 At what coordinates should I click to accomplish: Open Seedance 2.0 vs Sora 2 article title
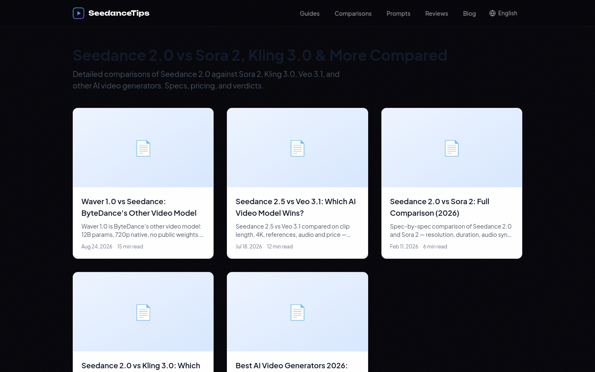tap(440, 207)
